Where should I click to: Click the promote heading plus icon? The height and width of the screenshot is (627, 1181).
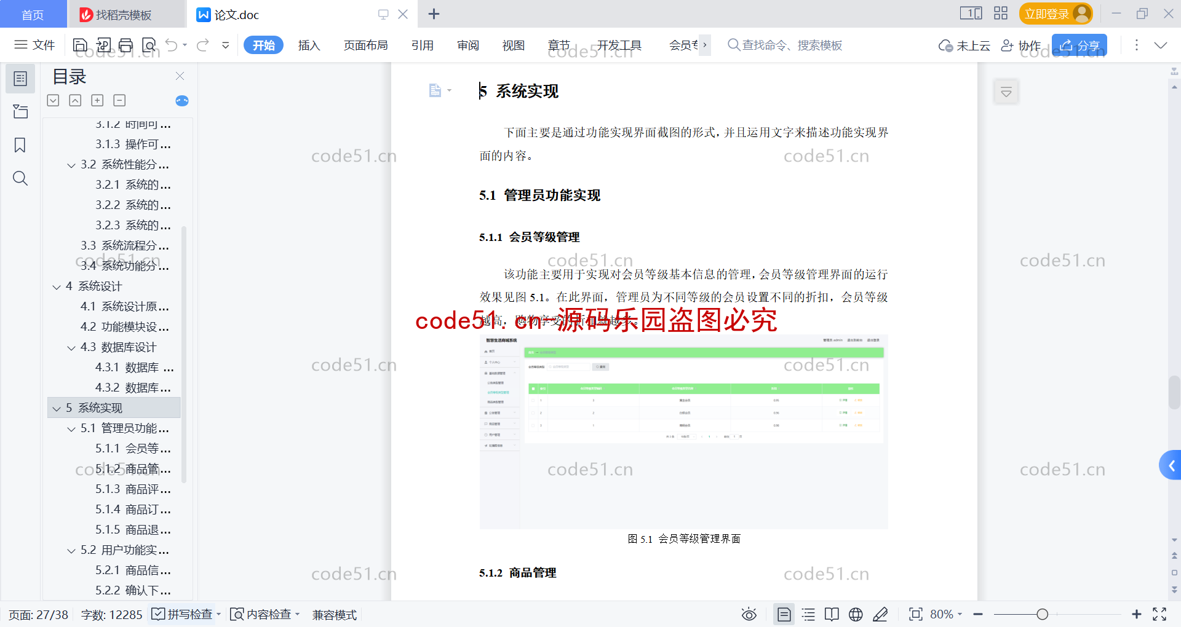tap(97, 100)
